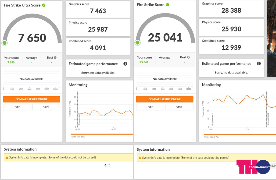Screen dimensions: 276x180
Task: Select Graphics score value 28 388
Action: coord(231,10)
